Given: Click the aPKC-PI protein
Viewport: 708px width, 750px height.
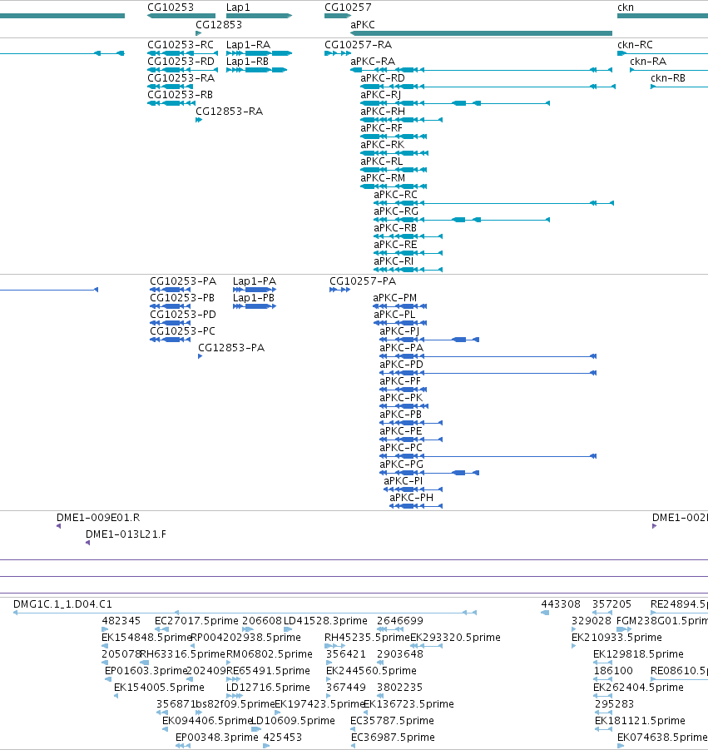Looking at the screenshot, I should pos(413,489).
